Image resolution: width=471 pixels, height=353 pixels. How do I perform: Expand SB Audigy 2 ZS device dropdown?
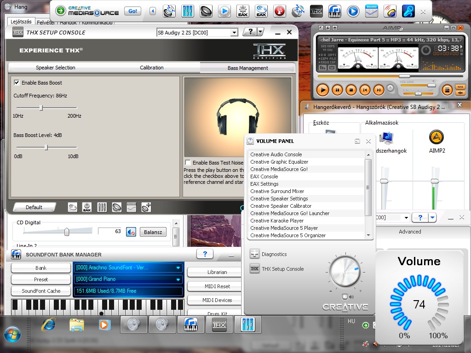pos(234,33)
